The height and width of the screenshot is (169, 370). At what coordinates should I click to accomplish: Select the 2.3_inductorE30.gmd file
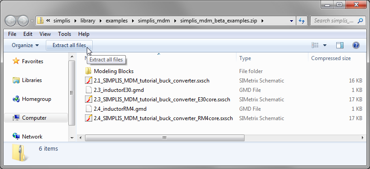pos(119,90)
